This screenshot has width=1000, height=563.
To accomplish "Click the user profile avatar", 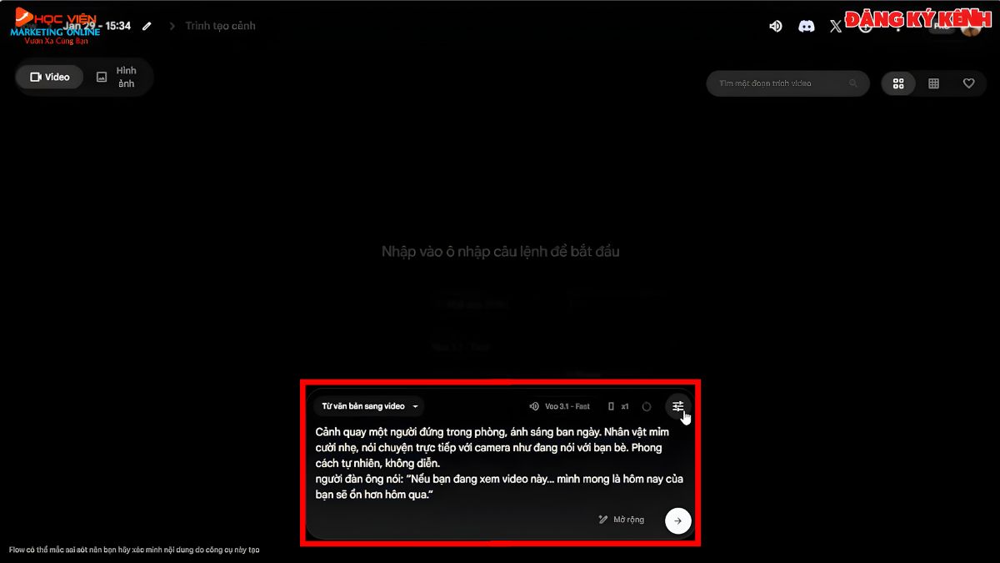I will tap(971, 26).
